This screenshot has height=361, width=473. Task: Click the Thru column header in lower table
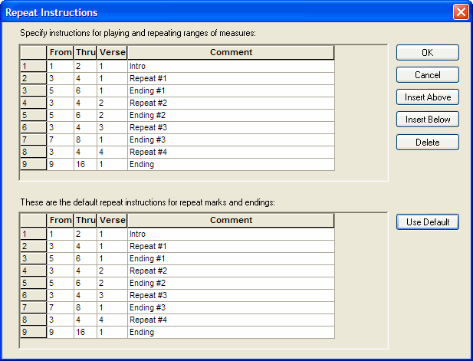[x=85, y=221]
